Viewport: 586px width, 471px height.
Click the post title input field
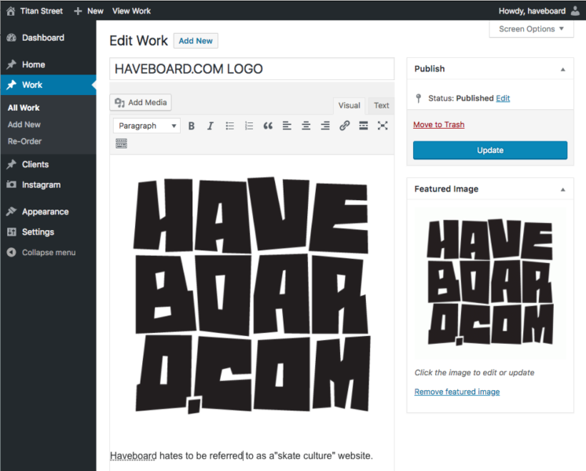252,69
